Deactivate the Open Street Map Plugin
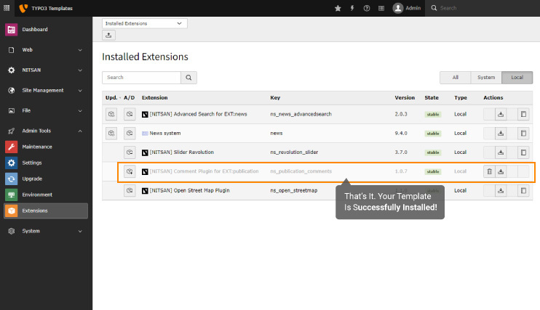The height and width of the screenshot is (310, 540). coord(129,190)
